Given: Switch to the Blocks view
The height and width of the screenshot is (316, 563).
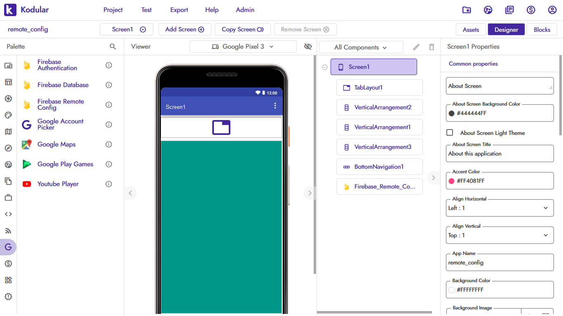Looking at the screenshot, I should click(x=542, y=29).
